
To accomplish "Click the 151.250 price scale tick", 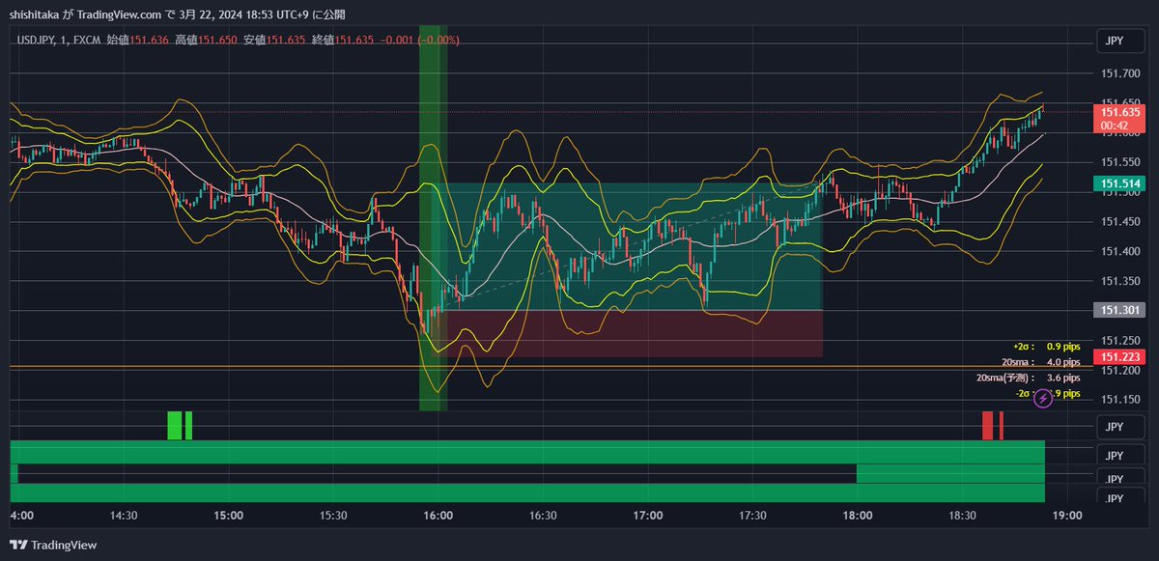I will click(1118, 341).
